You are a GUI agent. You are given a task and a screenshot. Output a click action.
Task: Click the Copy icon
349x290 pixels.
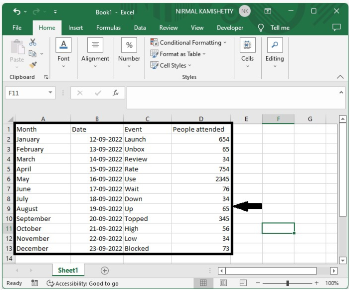(x=32, y=54)
